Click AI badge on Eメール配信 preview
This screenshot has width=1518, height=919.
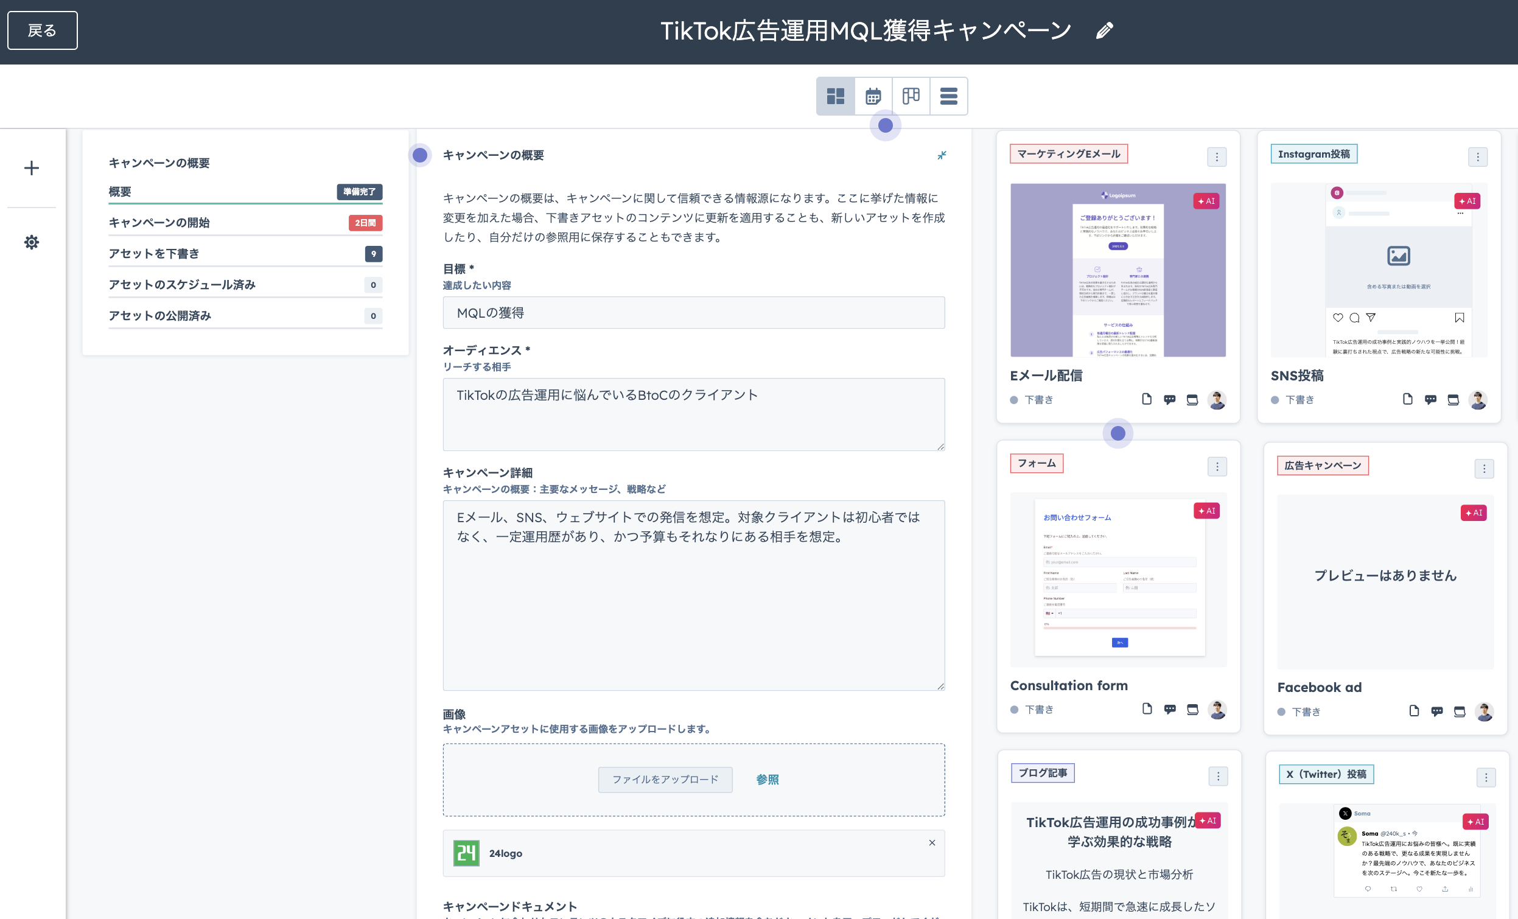click(x=1206, y=201)
